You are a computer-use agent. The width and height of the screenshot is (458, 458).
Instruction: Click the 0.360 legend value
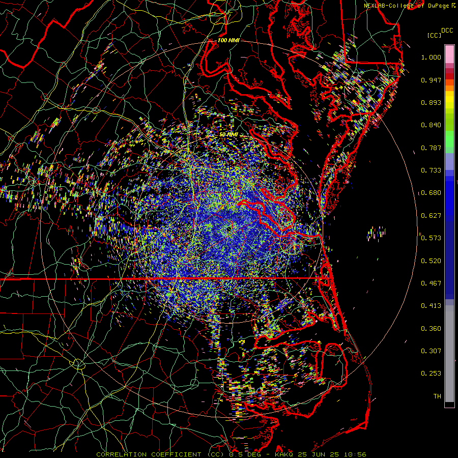[x=431, y=329]
